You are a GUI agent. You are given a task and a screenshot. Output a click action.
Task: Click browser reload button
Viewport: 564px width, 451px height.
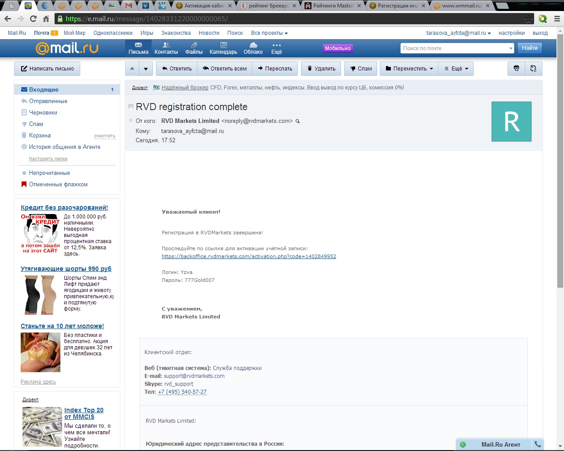coord(33,18)
